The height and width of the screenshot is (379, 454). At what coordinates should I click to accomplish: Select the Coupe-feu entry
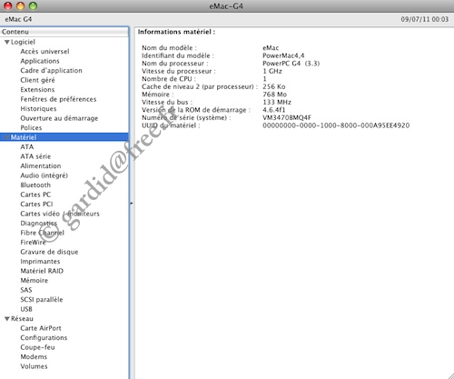[37, 347]
